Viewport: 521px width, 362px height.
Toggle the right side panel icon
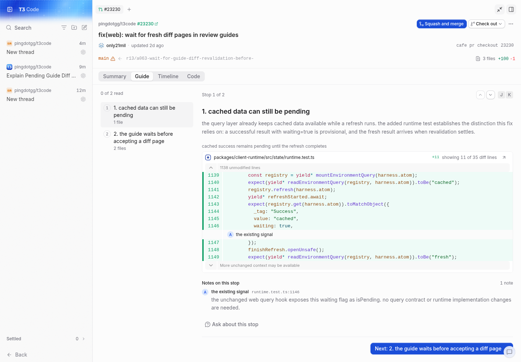(511, 9)
